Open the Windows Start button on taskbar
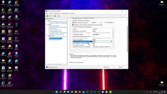Screen dimensions: 167x94 point(57,92)
